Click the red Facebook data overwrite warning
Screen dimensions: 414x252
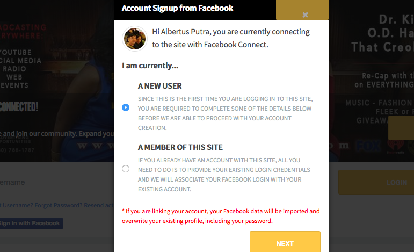pos(221,216)
